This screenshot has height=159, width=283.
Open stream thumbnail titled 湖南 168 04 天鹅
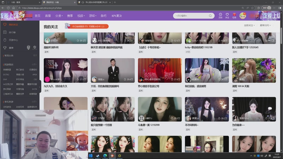pyautogui.click(x=254, y=70)
